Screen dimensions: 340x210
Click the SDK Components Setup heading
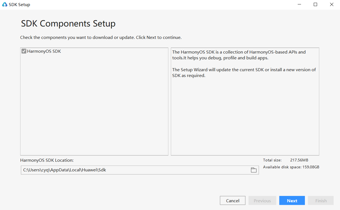point(68,23)
